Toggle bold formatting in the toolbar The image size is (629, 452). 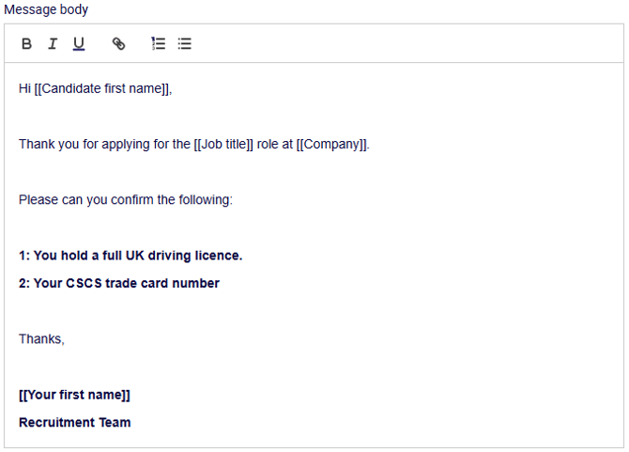pyautogui.click(x=26, y=44)
